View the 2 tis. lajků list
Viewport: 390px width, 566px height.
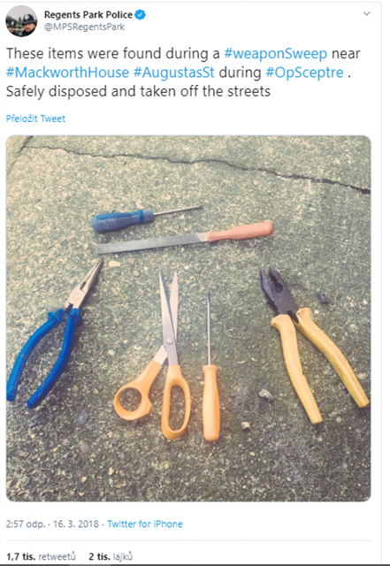click(111, 556)
